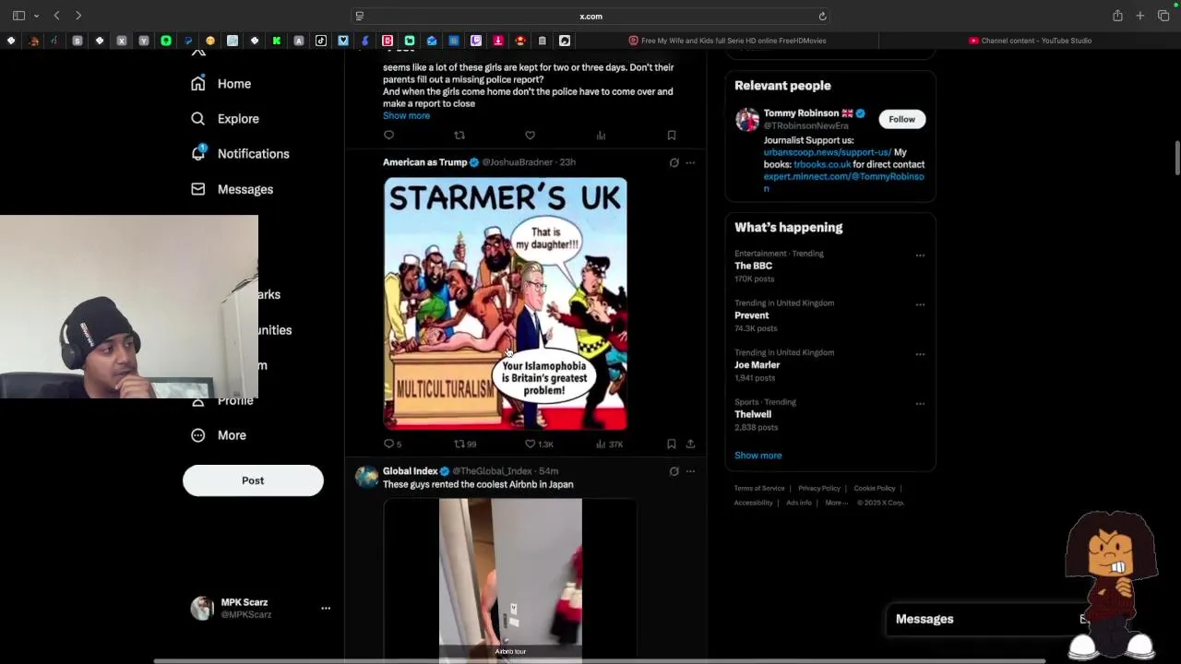
Task: Go to the Home page
Action: (x=233, y=84)
